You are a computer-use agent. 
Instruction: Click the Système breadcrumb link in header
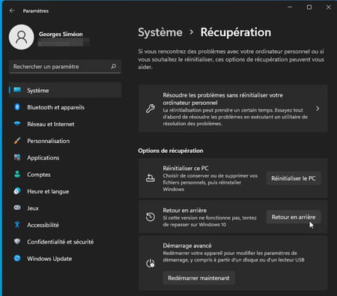tap(160, 32)
